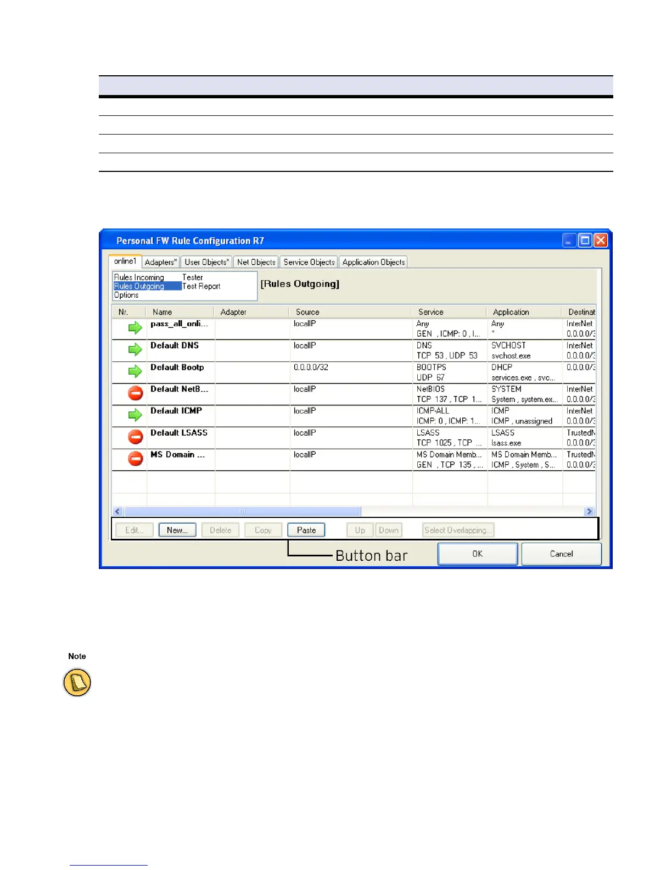Click the Application column header
This screenshot has height=870, width=672.
coord(524,312)
